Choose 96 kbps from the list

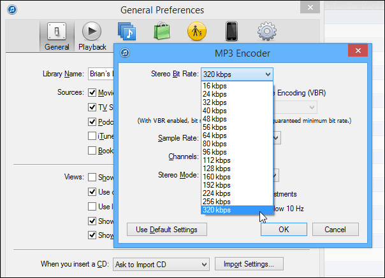click(x=237, y=152)
